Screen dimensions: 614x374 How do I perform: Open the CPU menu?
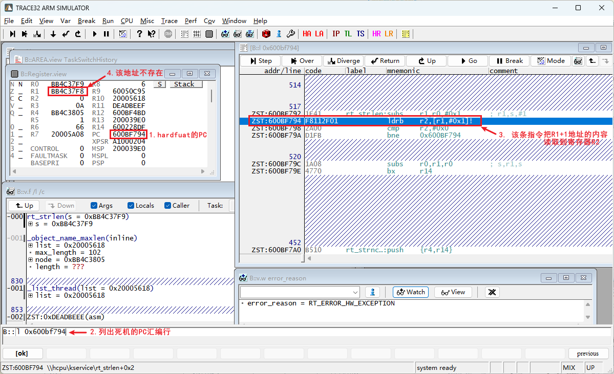click(x=127, y=21)
